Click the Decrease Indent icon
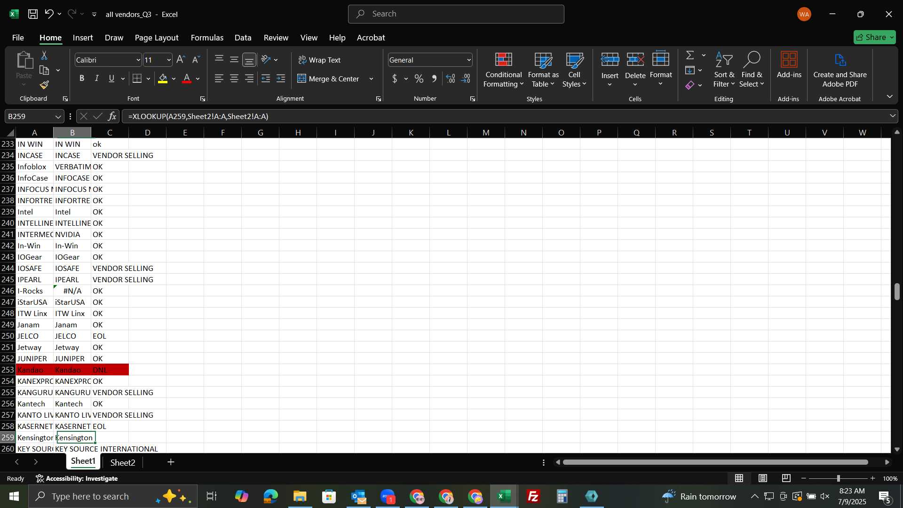This screenshot has width=903, height=508. click(266, 79)
